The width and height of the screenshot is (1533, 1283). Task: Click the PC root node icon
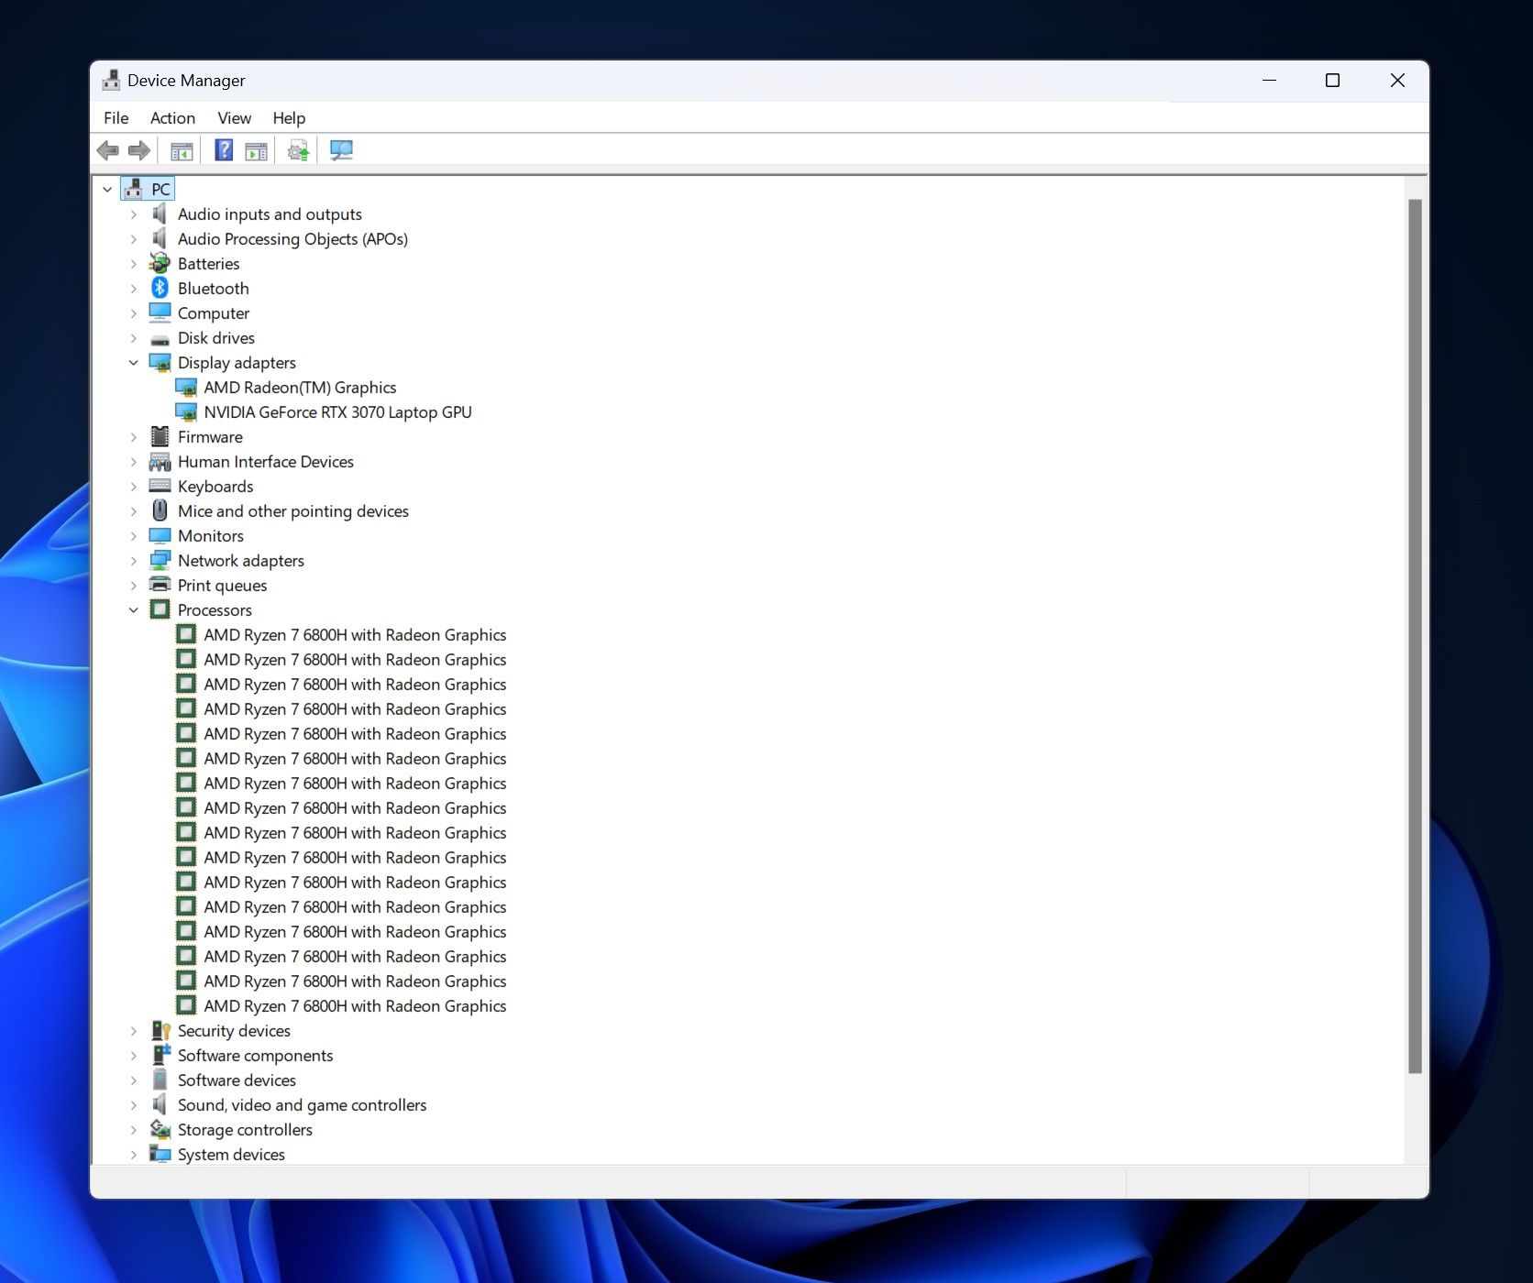tap(133, 189)
